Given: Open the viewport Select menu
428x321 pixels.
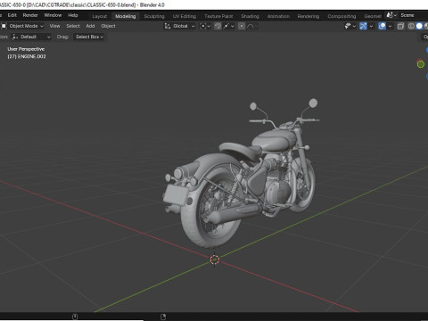Looking at the screenshot, I should pos(73,26).
